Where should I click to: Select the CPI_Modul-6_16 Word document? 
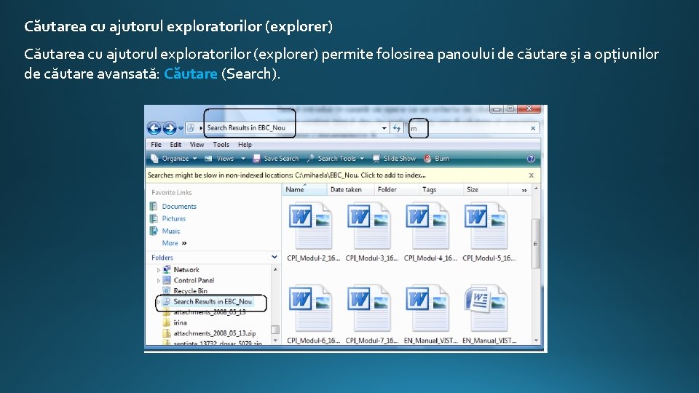click(313, 314)
